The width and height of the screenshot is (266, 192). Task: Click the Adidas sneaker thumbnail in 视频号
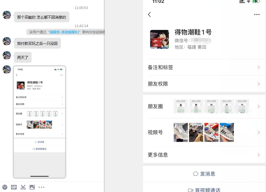[227, 132]
